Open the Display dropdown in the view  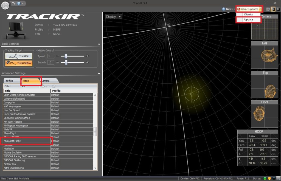(x=113, y=17)
